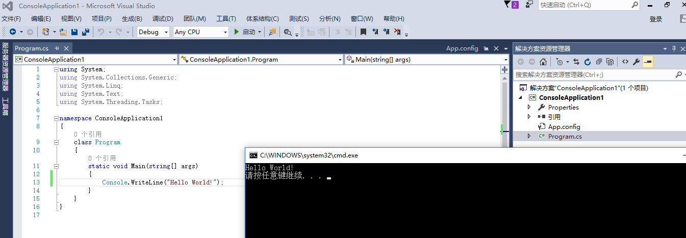Click the feedback icon beside notifications
The image size is (686, 238).
tap(529, 5)
